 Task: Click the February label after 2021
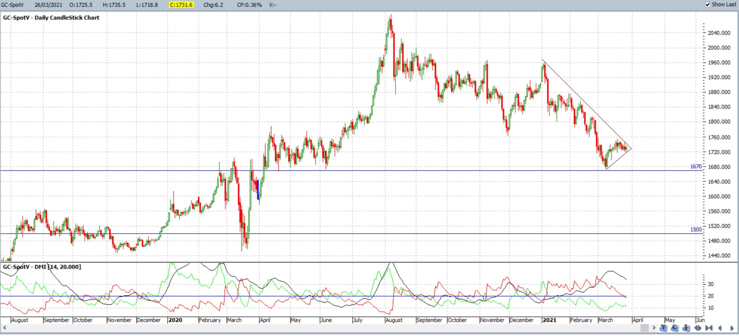pos(581,320)
